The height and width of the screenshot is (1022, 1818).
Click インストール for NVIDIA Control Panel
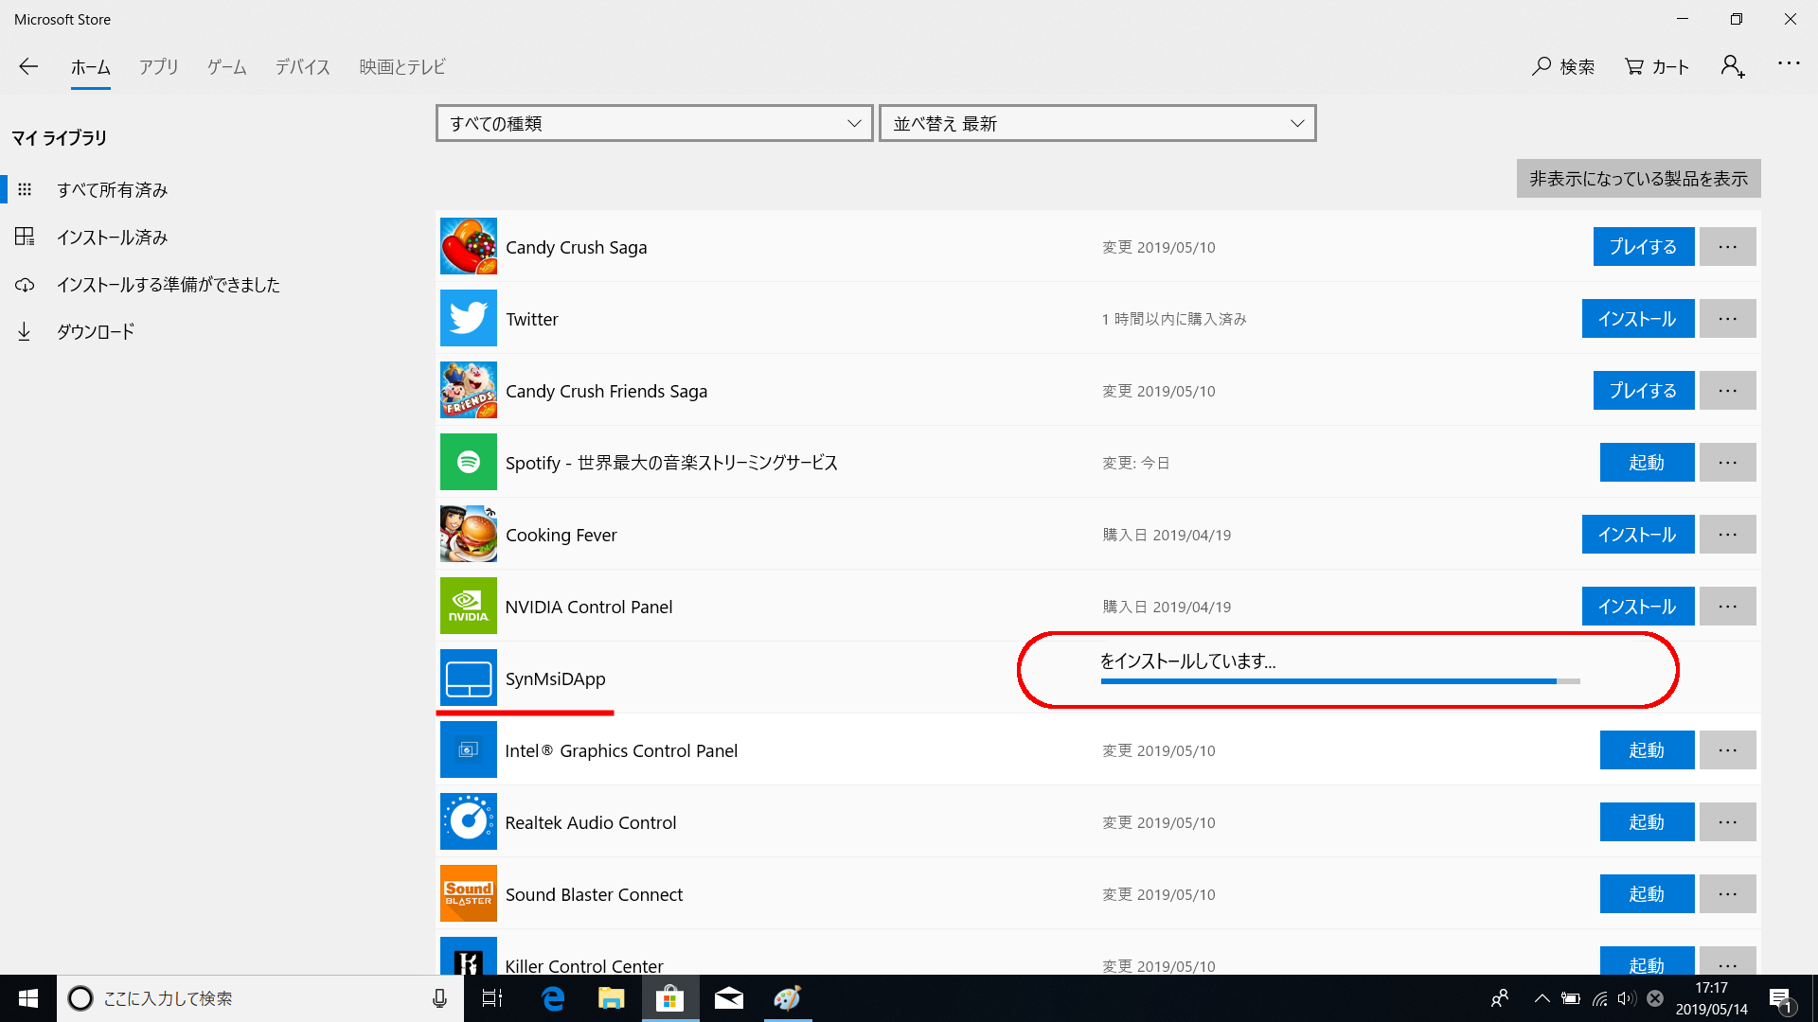[x=1638, y=607]
